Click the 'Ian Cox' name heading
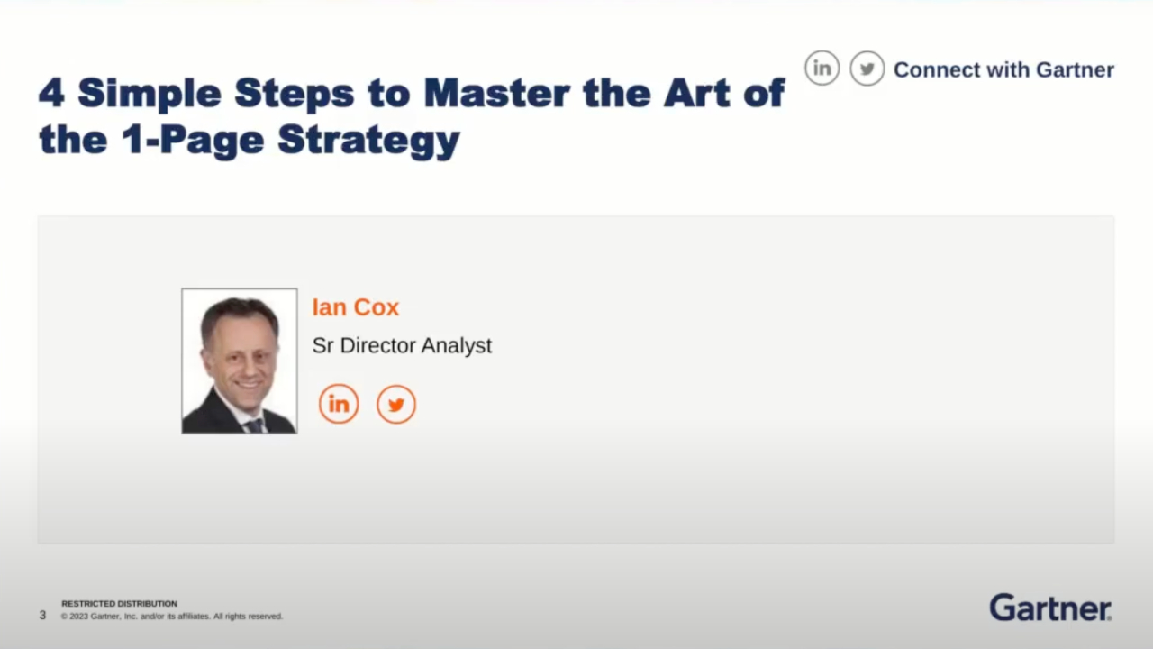The width and height of the screenshot is (1153, 649). (355, 307)
